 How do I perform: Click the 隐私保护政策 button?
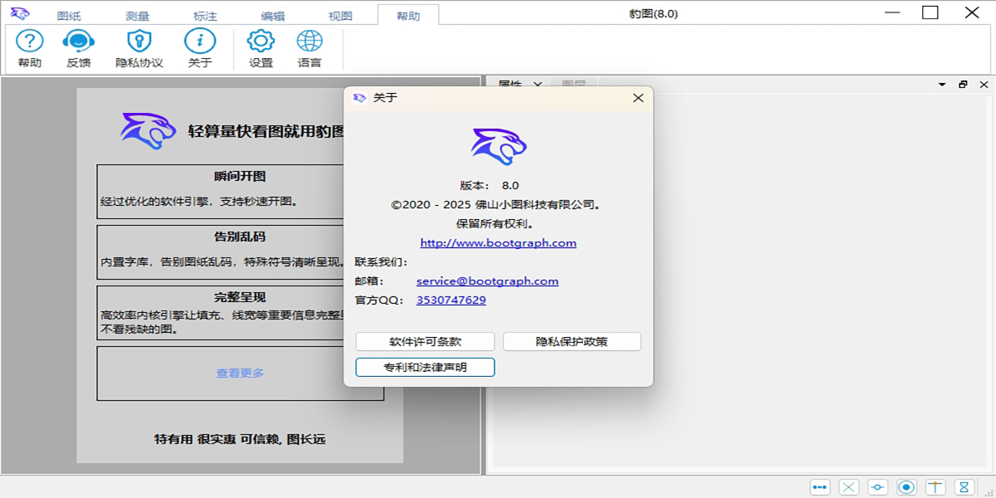572,342
